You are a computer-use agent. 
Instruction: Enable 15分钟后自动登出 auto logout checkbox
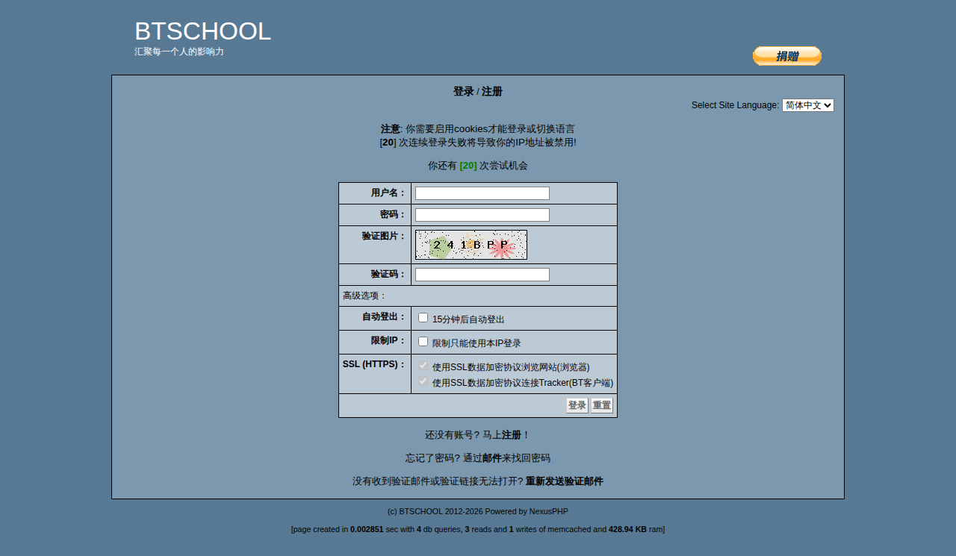pos(423,318)
